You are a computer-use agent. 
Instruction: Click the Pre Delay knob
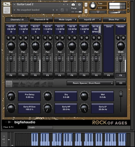[x=11, y=96]
